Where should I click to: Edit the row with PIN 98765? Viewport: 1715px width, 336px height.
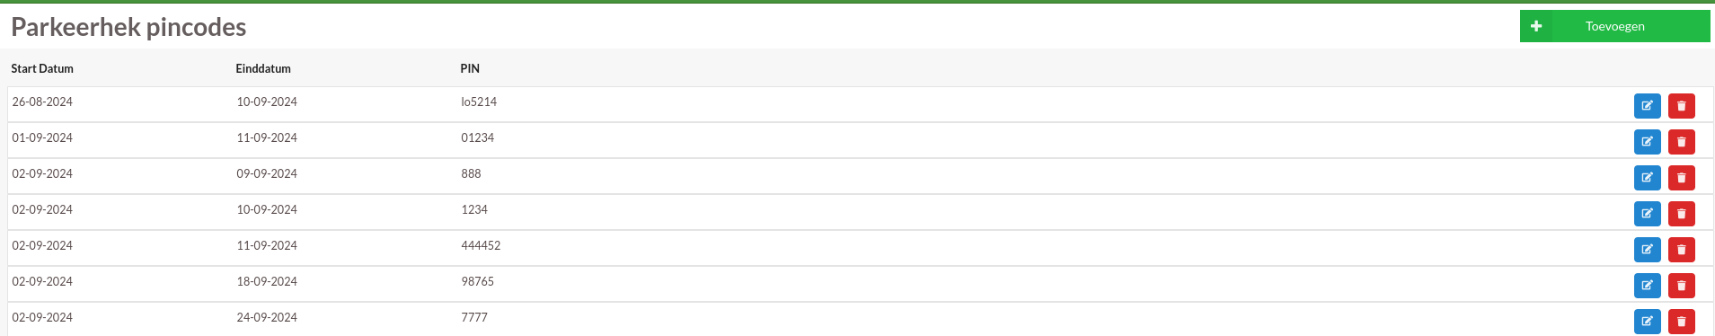(x=1647, y=286)
